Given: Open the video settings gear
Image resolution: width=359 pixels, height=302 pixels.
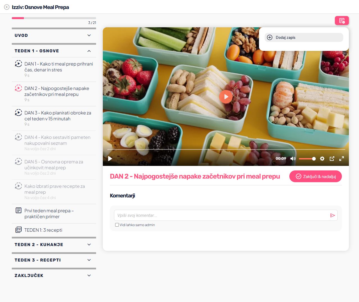Looking at the screenshot, I should [322, 159].
